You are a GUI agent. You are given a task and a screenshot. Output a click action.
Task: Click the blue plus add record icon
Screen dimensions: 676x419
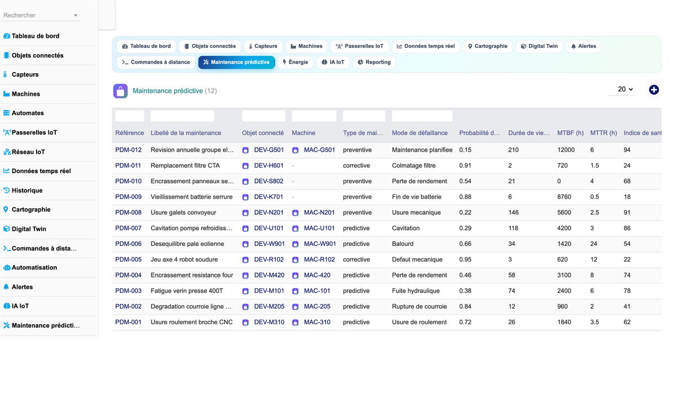(x=653, y=90)
